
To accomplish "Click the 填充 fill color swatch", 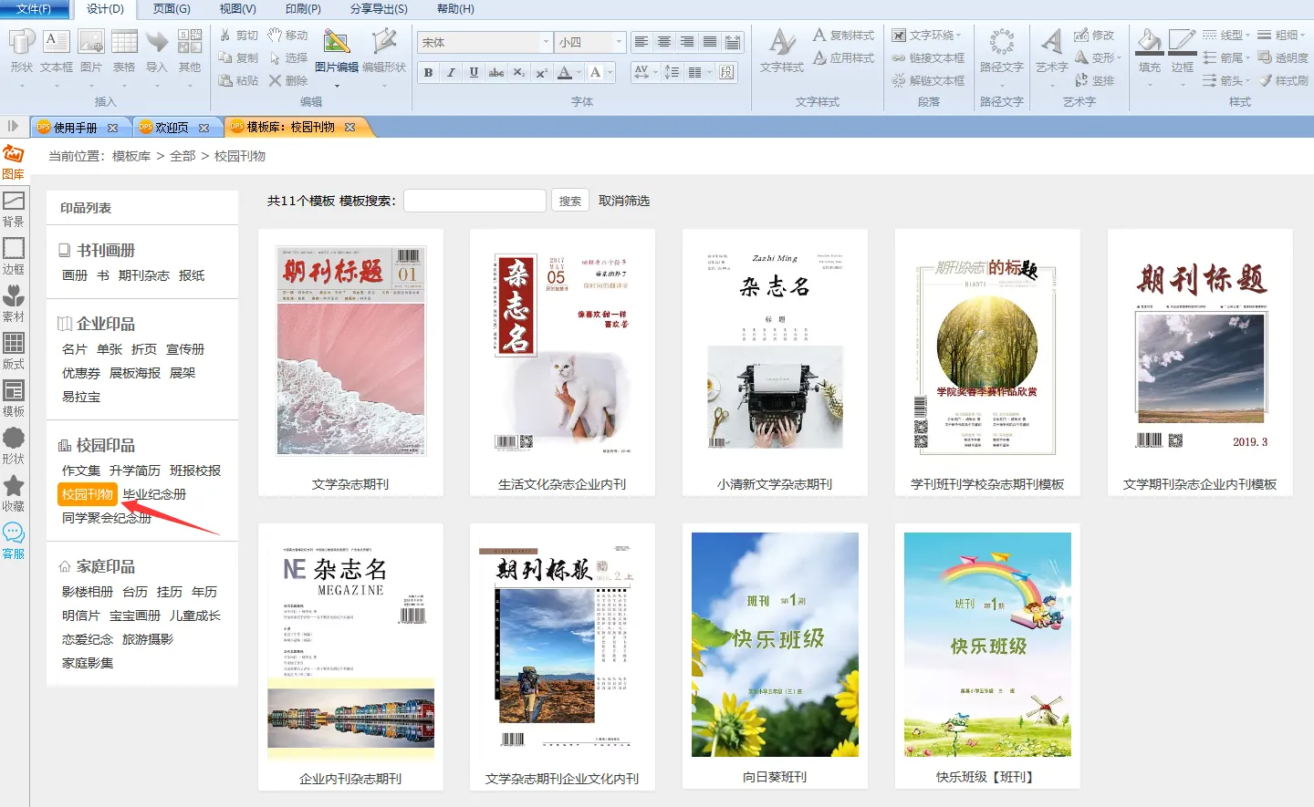I will (x=1149, y=46).
